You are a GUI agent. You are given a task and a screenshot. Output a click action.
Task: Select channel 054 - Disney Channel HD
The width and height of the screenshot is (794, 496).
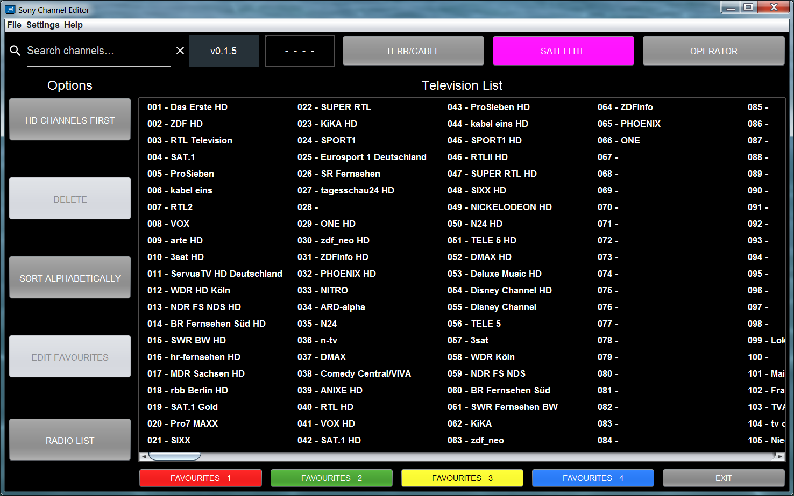coord(500,290)
